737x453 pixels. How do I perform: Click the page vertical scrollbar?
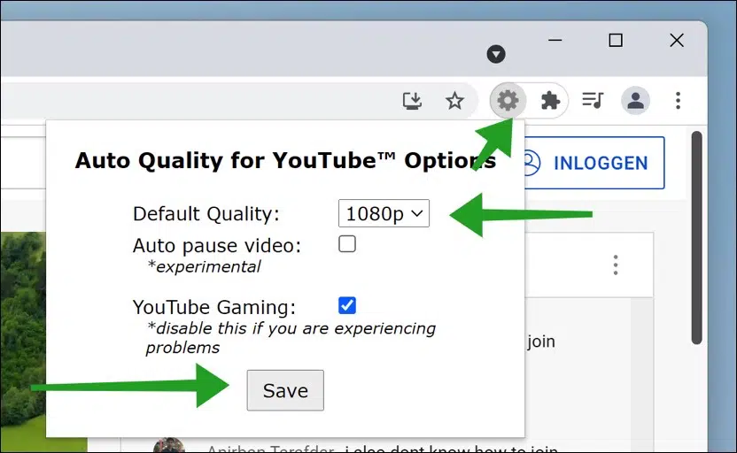(696, 237)
